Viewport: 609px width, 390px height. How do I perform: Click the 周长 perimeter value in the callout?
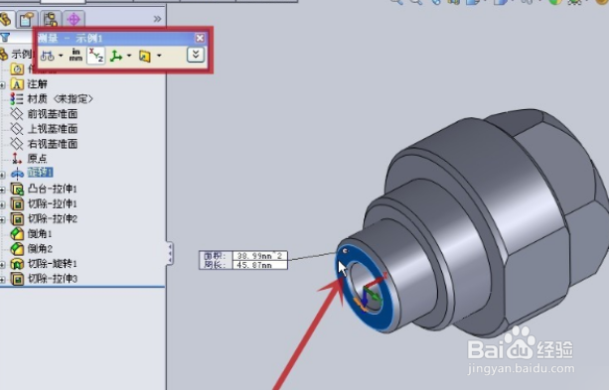(260, 265)
